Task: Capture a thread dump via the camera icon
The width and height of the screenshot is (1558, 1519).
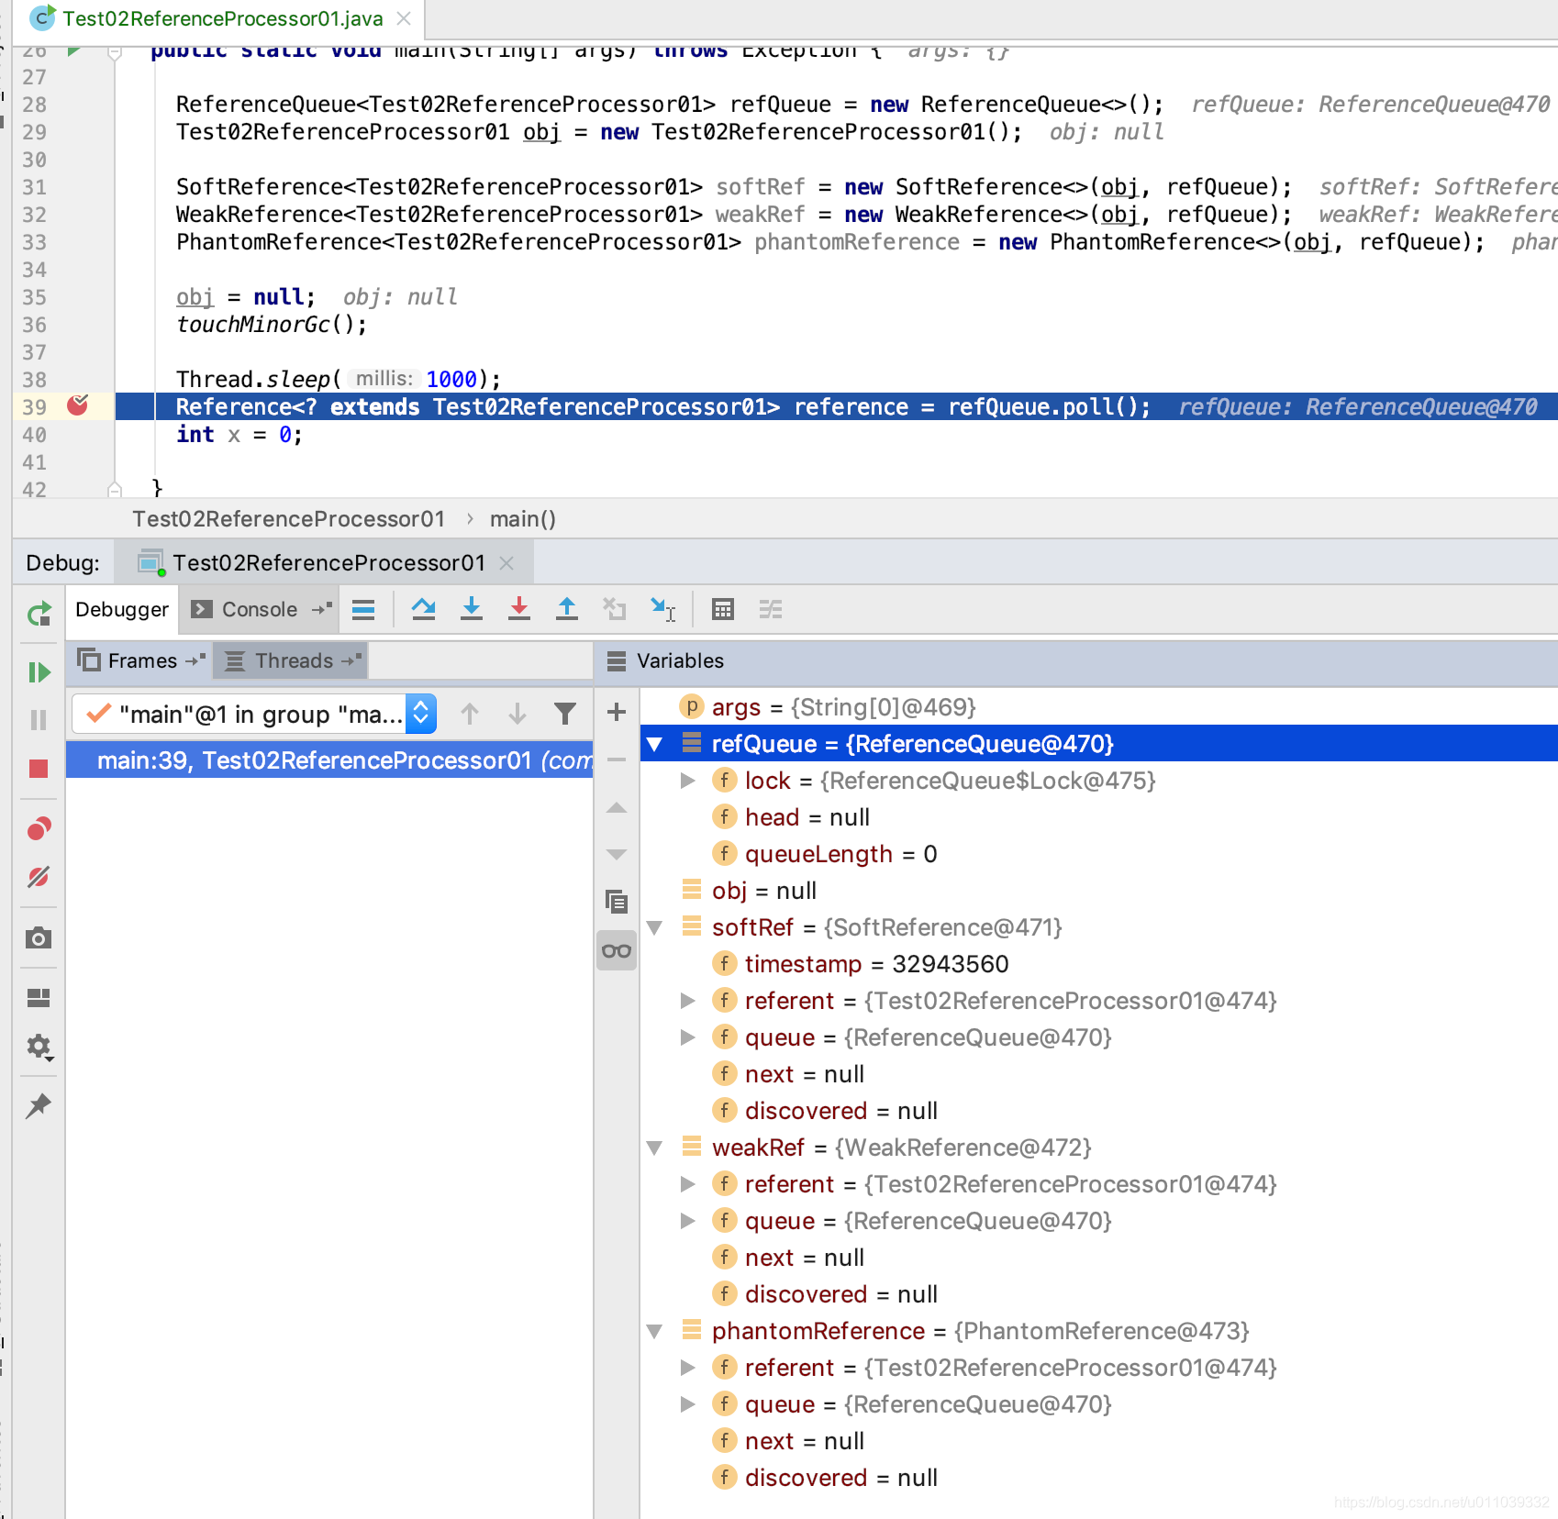Action: click(39, 938)
